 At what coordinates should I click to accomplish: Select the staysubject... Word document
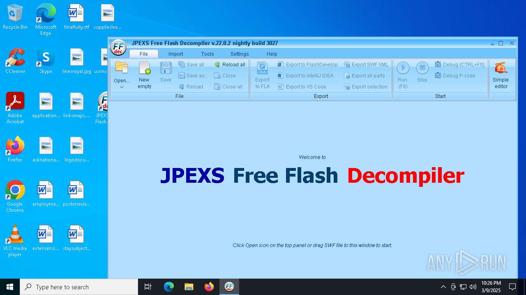(76, 238)
